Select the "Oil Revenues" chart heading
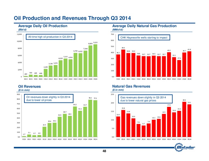This screenshot has width=209, height=161. tap(29, 86)
